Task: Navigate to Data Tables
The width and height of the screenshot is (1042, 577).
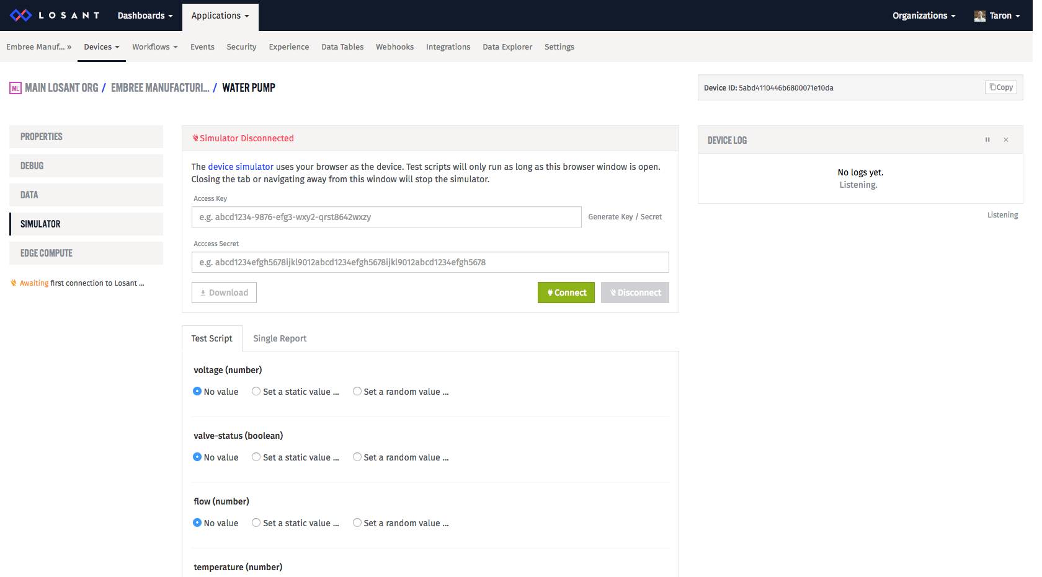Action: click(342, 47)
